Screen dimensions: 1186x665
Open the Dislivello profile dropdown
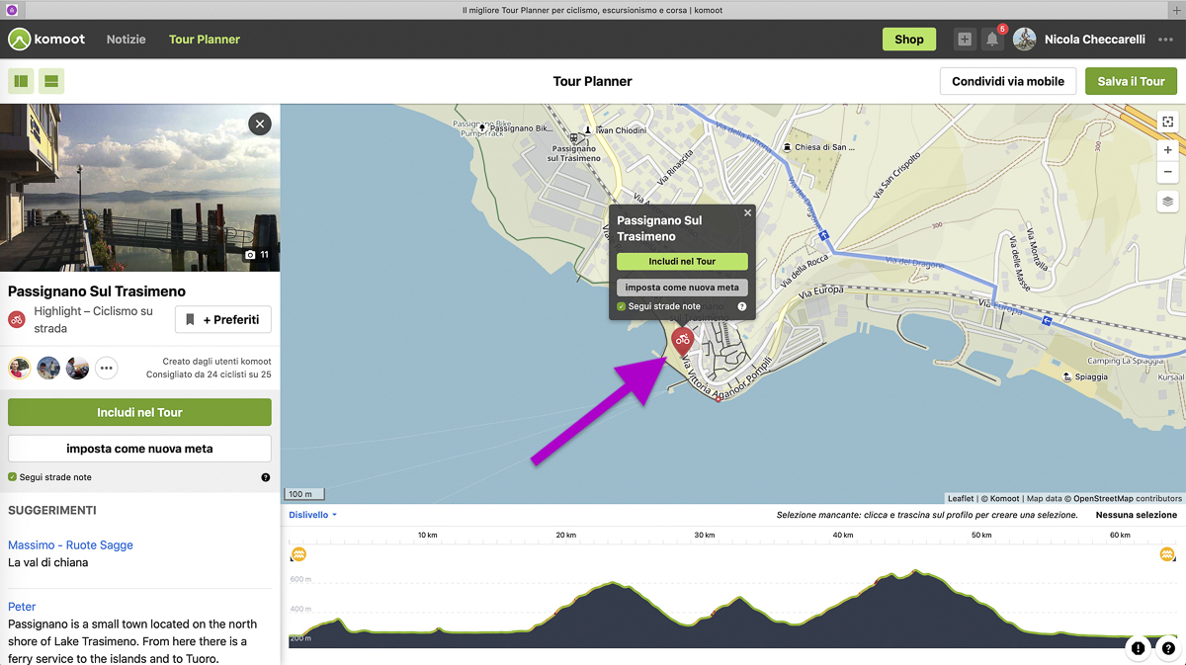click(x=312, y=515)
